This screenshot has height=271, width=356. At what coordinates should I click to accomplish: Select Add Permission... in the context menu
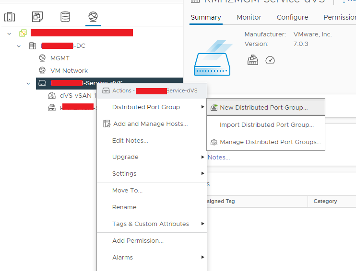tap(152, 241)
